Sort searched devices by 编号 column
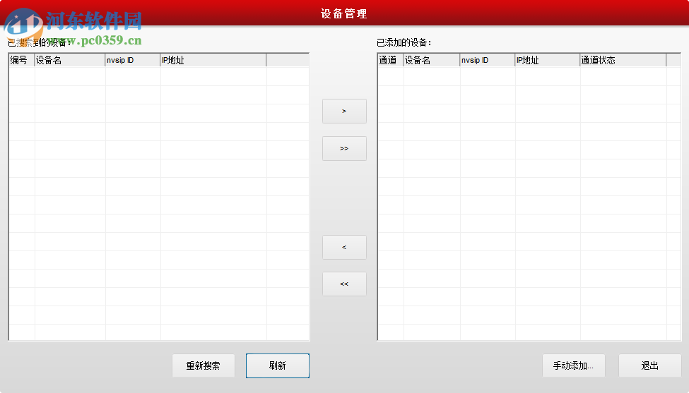The image size is (689, 393). tap(21, 60)
